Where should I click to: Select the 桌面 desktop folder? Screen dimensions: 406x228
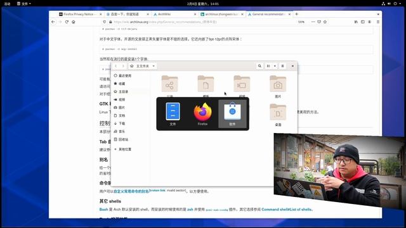coord(278,112)
